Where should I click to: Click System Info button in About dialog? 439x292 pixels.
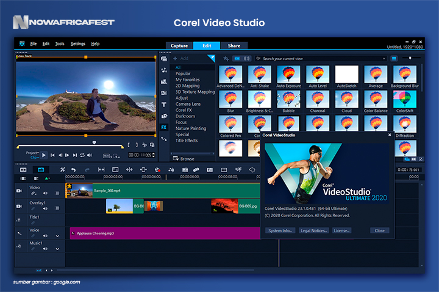(x=280, y=231)
